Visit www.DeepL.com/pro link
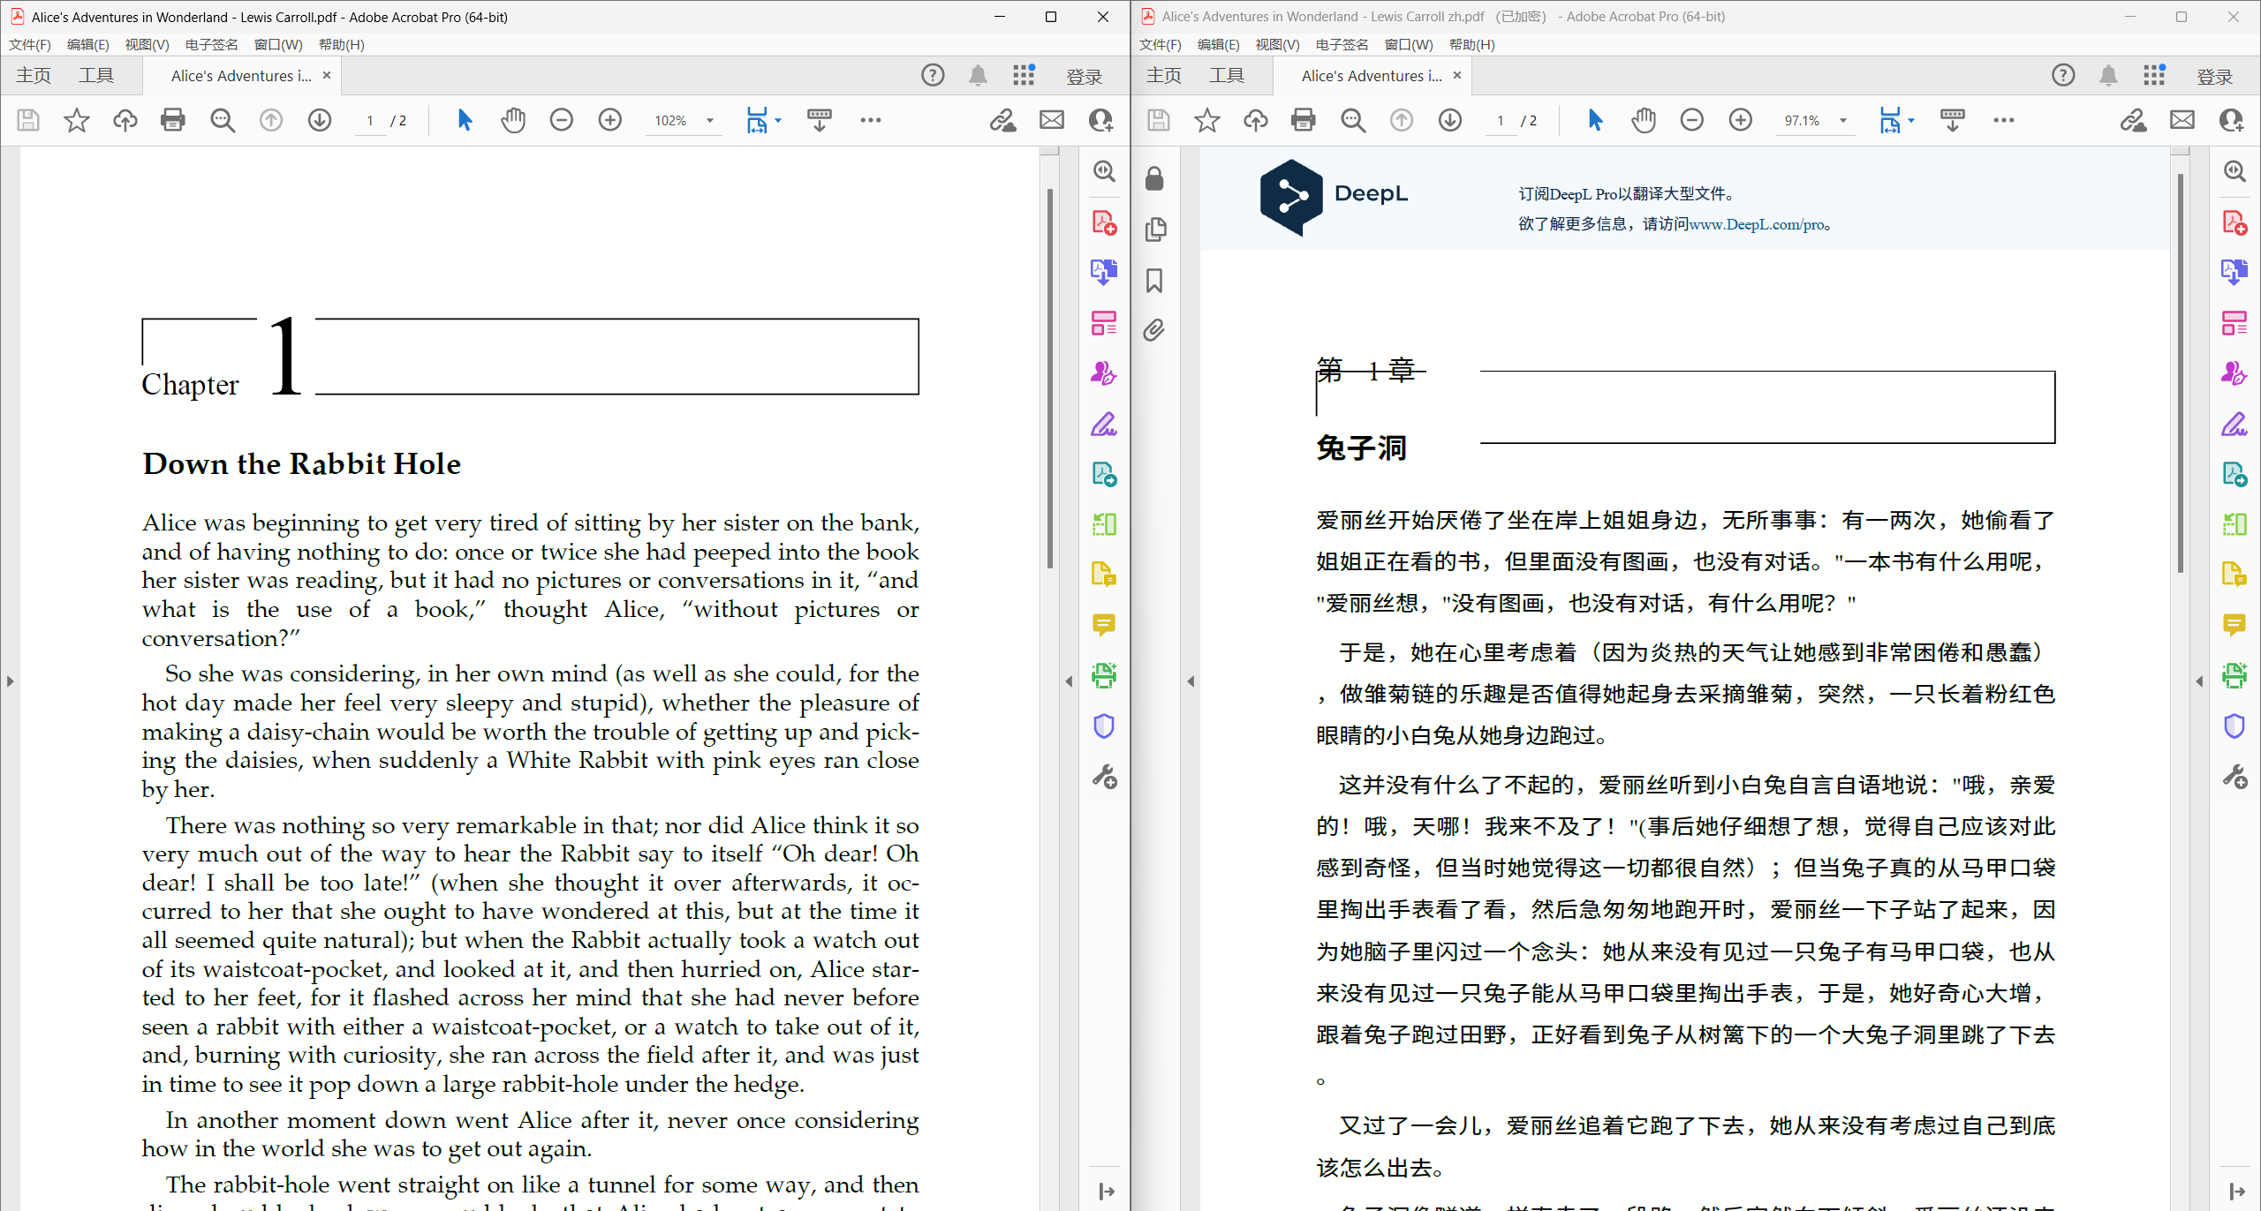 (1758, 224)
